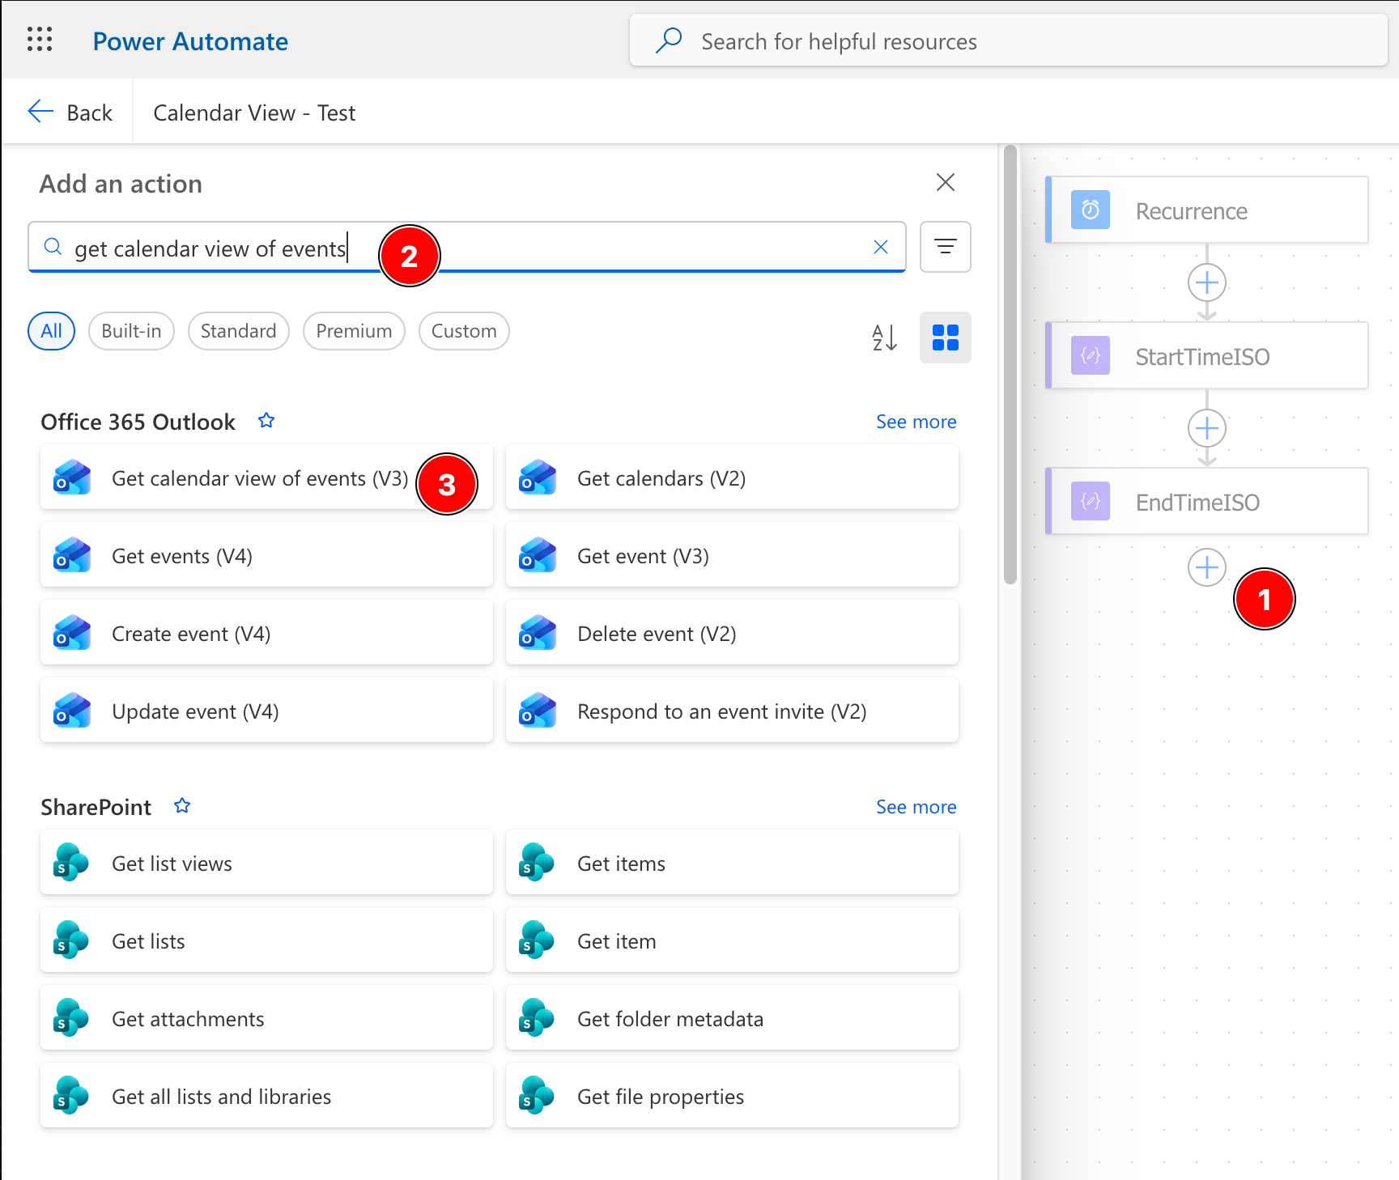
Task: Click the Recurrence clock icon
Action: pos(1091,210)
